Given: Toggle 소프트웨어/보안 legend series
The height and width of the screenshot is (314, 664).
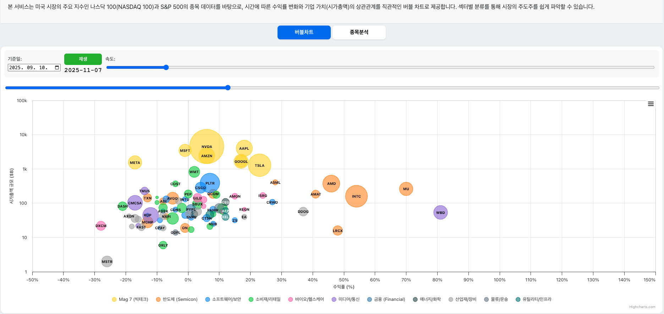Looking at the screenshot, I should (x=223, y=299).
